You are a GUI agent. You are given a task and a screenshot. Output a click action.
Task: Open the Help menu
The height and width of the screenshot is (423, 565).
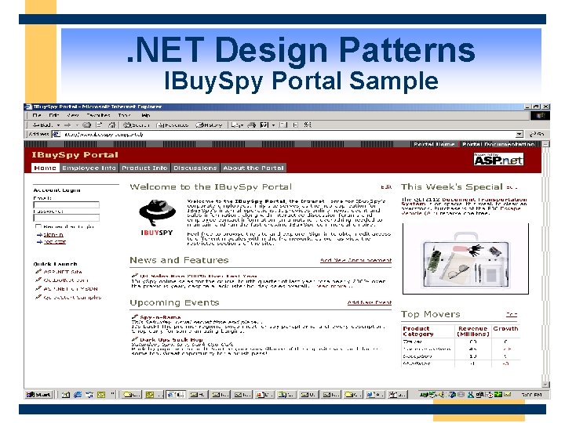coord(146,115)
